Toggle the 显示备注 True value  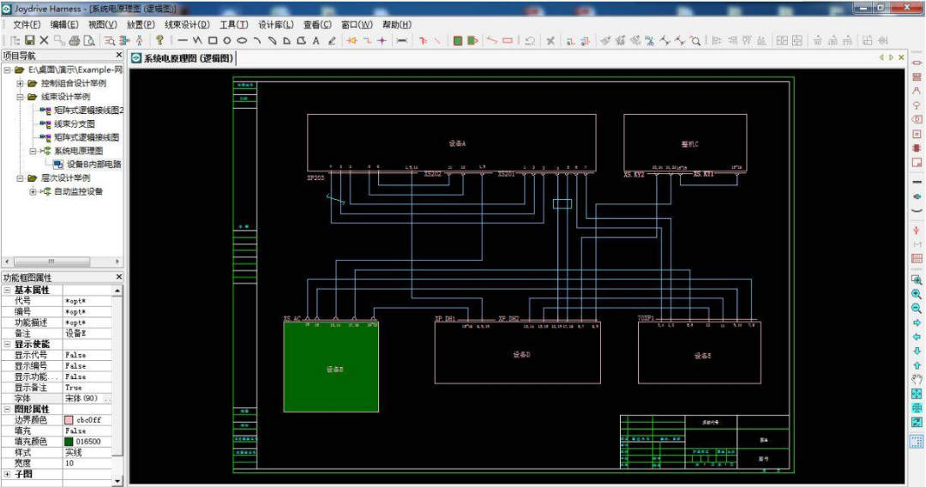74,388
